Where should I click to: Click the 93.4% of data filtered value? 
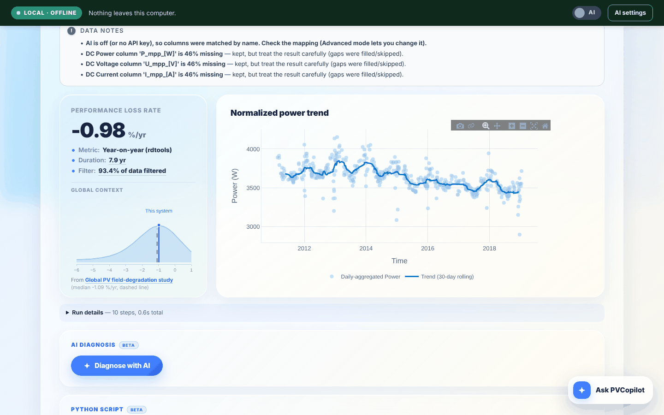132,171
